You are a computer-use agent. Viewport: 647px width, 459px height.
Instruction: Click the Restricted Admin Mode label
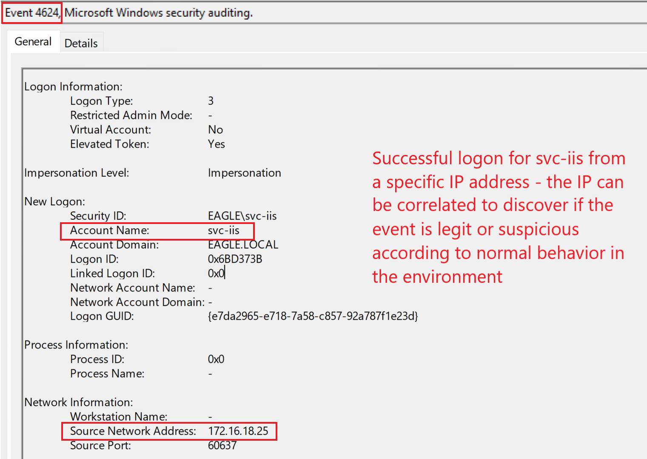pos(131,115)
